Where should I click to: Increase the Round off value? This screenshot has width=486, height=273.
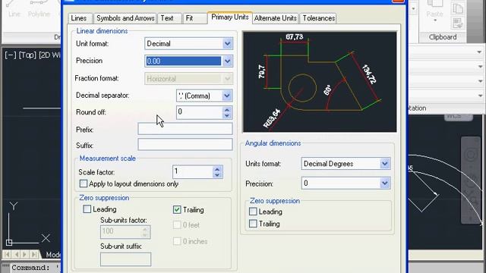tap(227, 109)
